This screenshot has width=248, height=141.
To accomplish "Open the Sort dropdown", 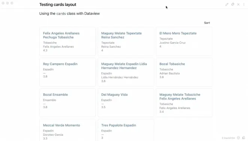I will click(207, 23).
